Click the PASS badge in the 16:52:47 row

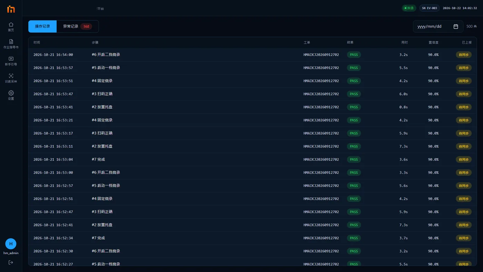(354, 212)
